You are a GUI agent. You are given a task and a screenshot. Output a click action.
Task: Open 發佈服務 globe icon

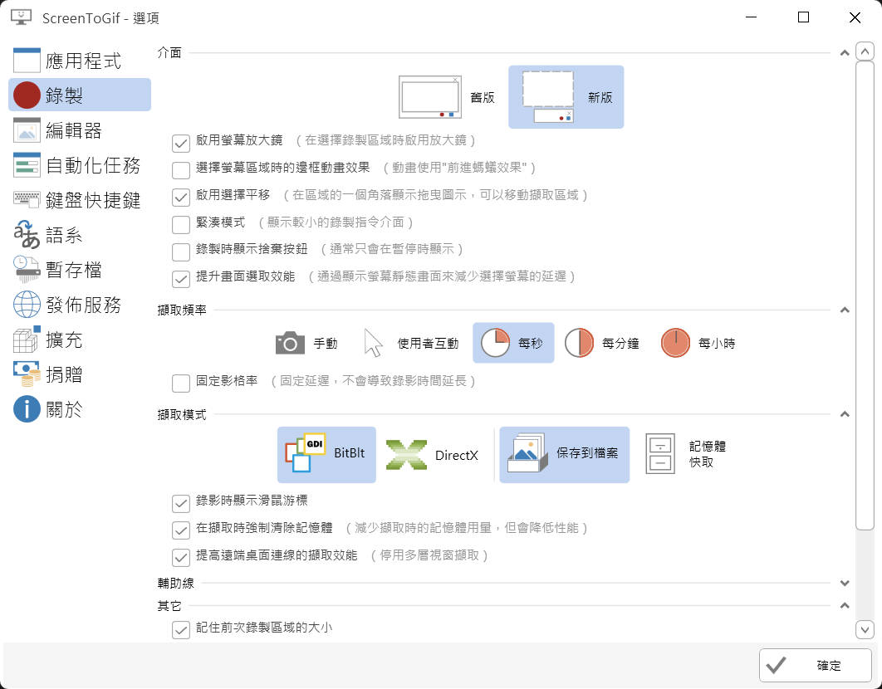pyautogui.click(x=27, y=305)
